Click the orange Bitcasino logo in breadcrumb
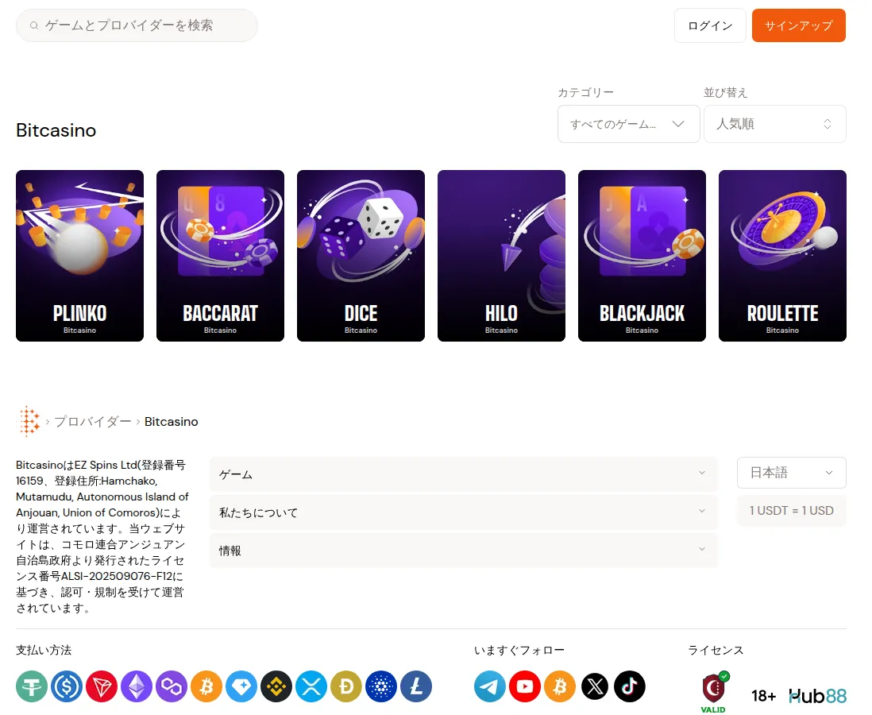Viewport: 872px width, 715px height. coord(29,421)
